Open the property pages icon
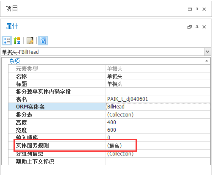Image resolution: width=212 pixels, height=175 pixels. pyautogui.click(x=30, y=41)
